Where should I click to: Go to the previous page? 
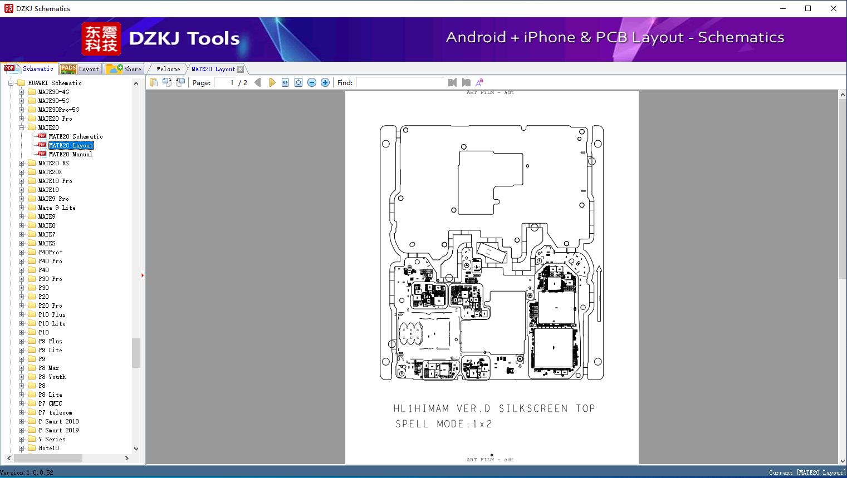[258, 82]
